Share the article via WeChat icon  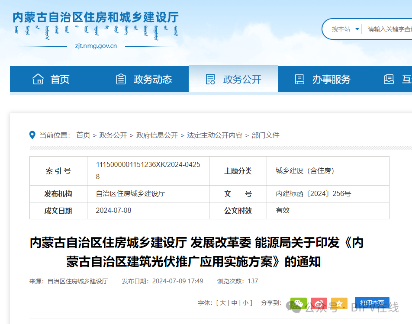(299, 303)
